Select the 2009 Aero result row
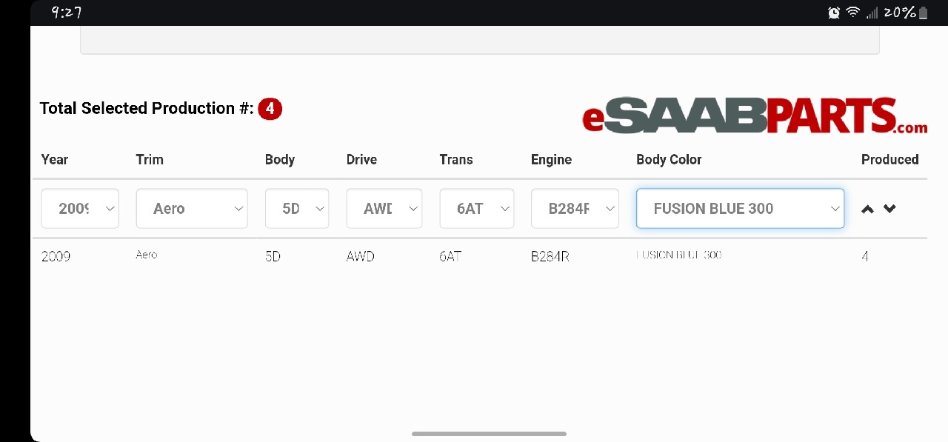This screenshot has height=442, width=948. [x=480, y=256]
